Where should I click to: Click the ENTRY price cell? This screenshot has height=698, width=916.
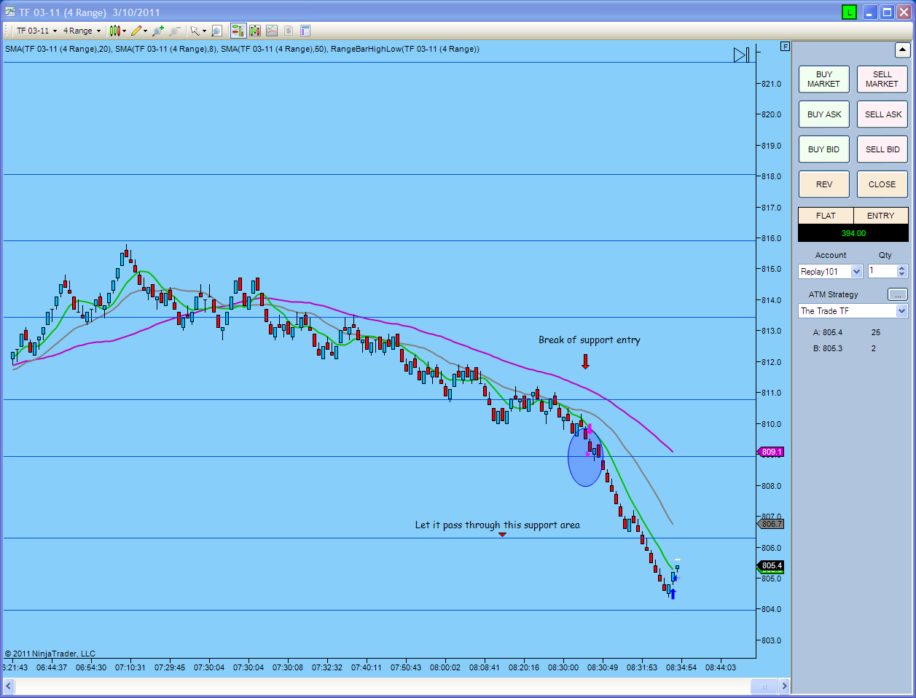coord(880,216)
